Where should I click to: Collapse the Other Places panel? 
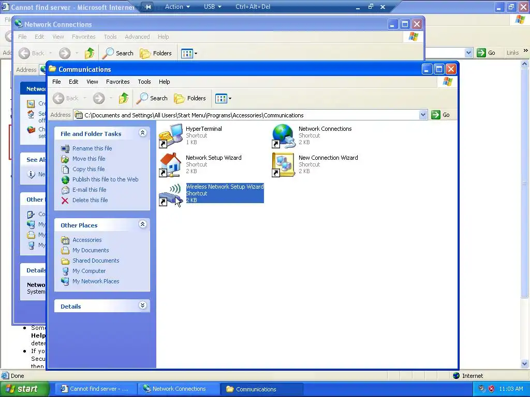tap(143, 224)
